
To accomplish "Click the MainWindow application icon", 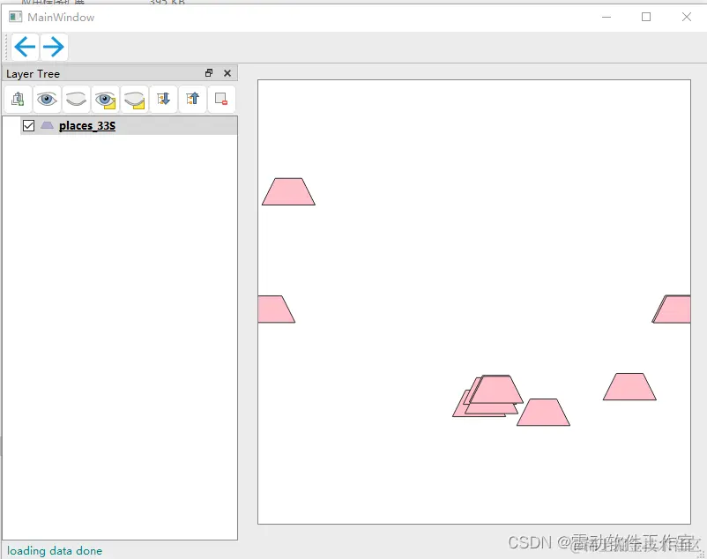I will (15, 17).
